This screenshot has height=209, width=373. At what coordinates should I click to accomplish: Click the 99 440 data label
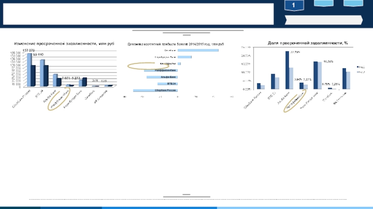[38, 55]
